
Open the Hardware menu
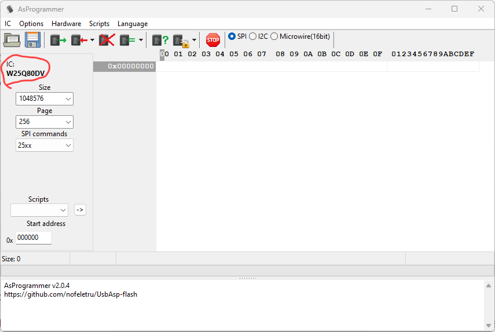point(67,24)
